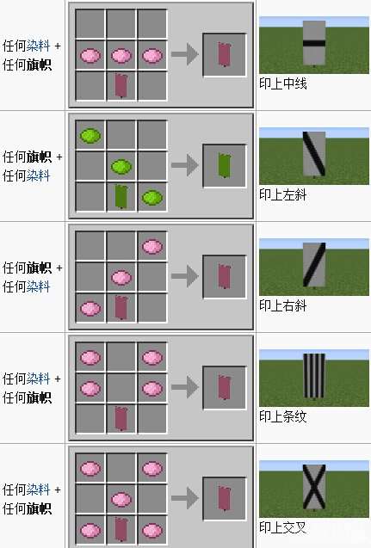Open the 印上右斜 banner preview image
371x548 pixels.
click(x=314, y=267)
